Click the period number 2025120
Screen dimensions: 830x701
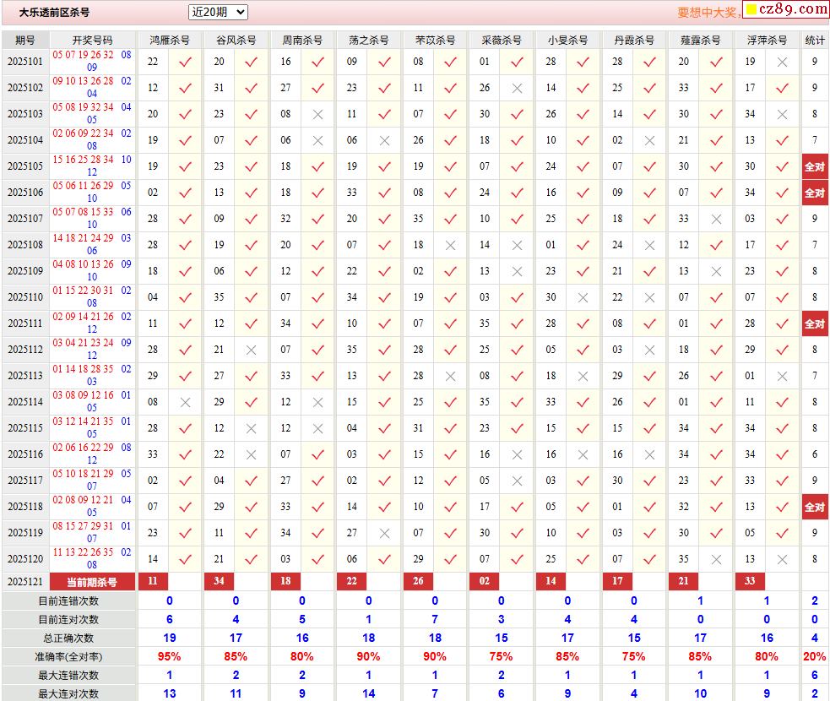point(25,559)
